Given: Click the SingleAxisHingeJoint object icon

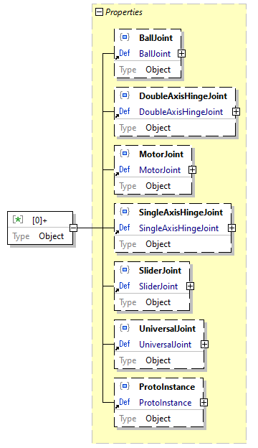Looking at the screenshot, I should click(125, 211).
